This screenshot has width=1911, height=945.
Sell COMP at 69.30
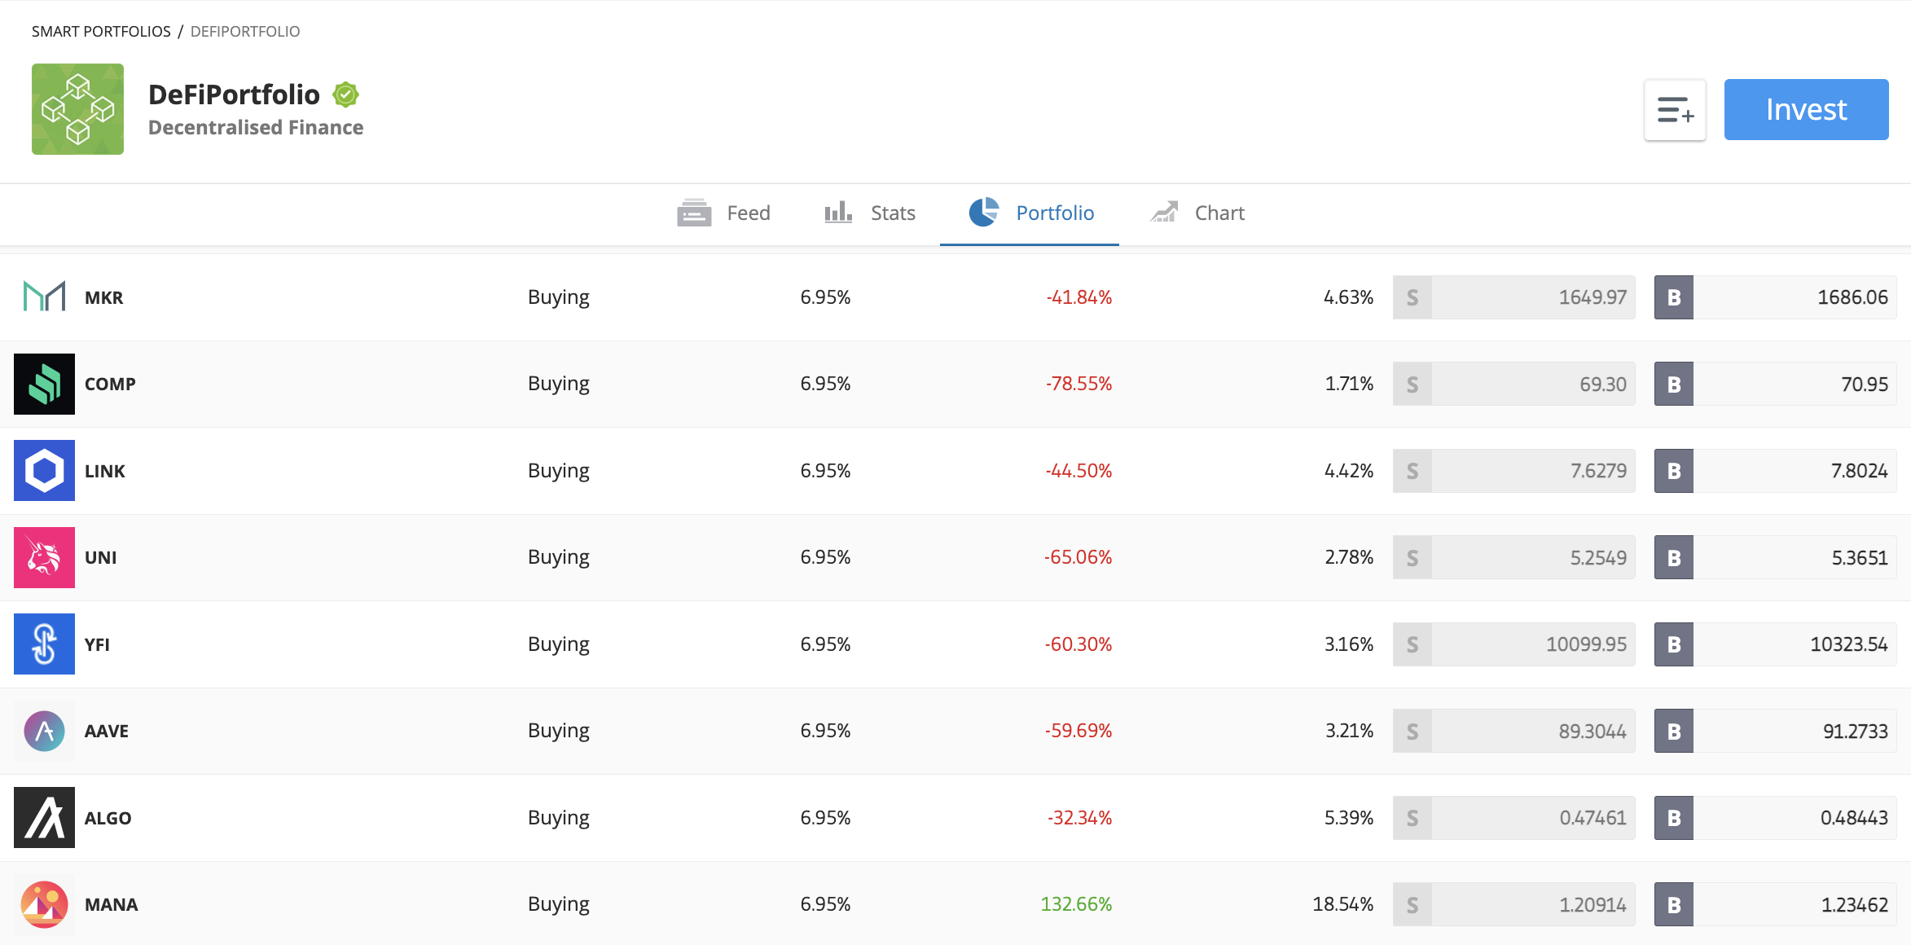[1513, 384]
